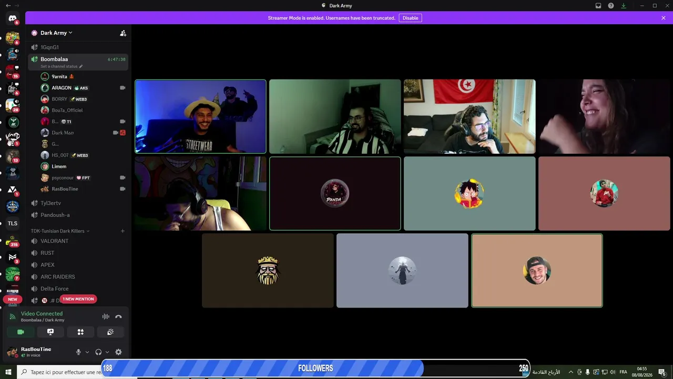Select the psyconour user in voice list
The height and width of the screenshot is (379, 673).
(84, 178)
